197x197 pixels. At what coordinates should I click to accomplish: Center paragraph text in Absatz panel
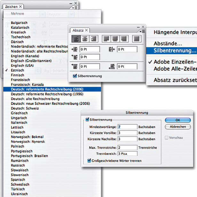pyautogui.click(x=85, y=39)
